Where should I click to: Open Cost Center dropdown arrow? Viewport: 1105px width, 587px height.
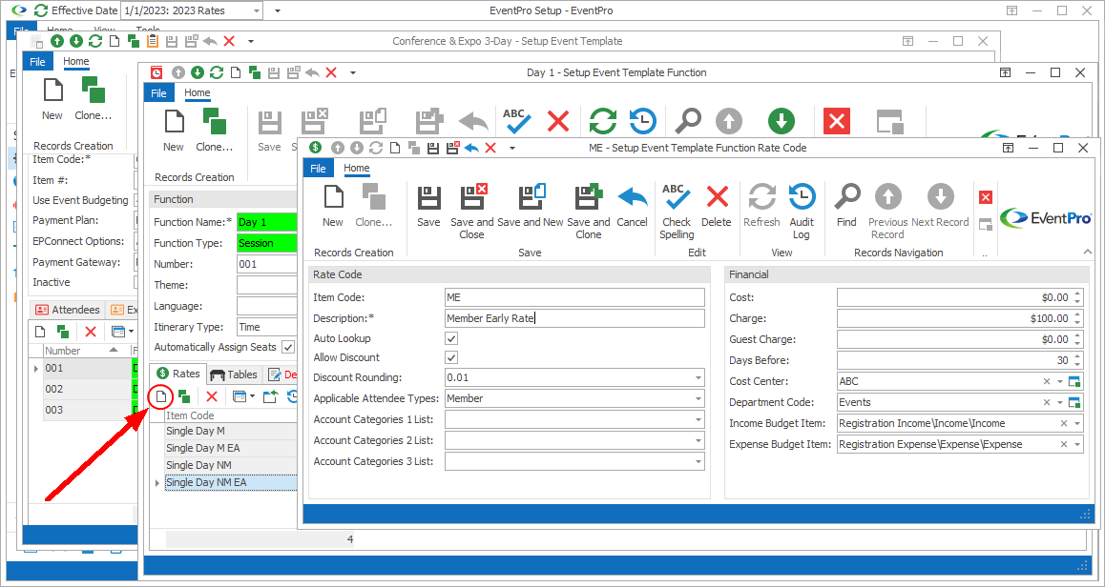point(1060,381)
